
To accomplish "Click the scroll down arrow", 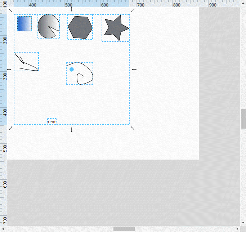I will [x=243, y=222].
